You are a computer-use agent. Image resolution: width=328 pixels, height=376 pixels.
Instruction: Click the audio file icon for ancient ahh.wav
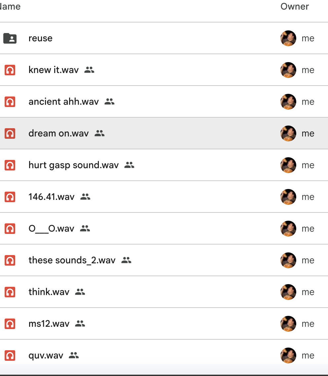coord(10,102)
